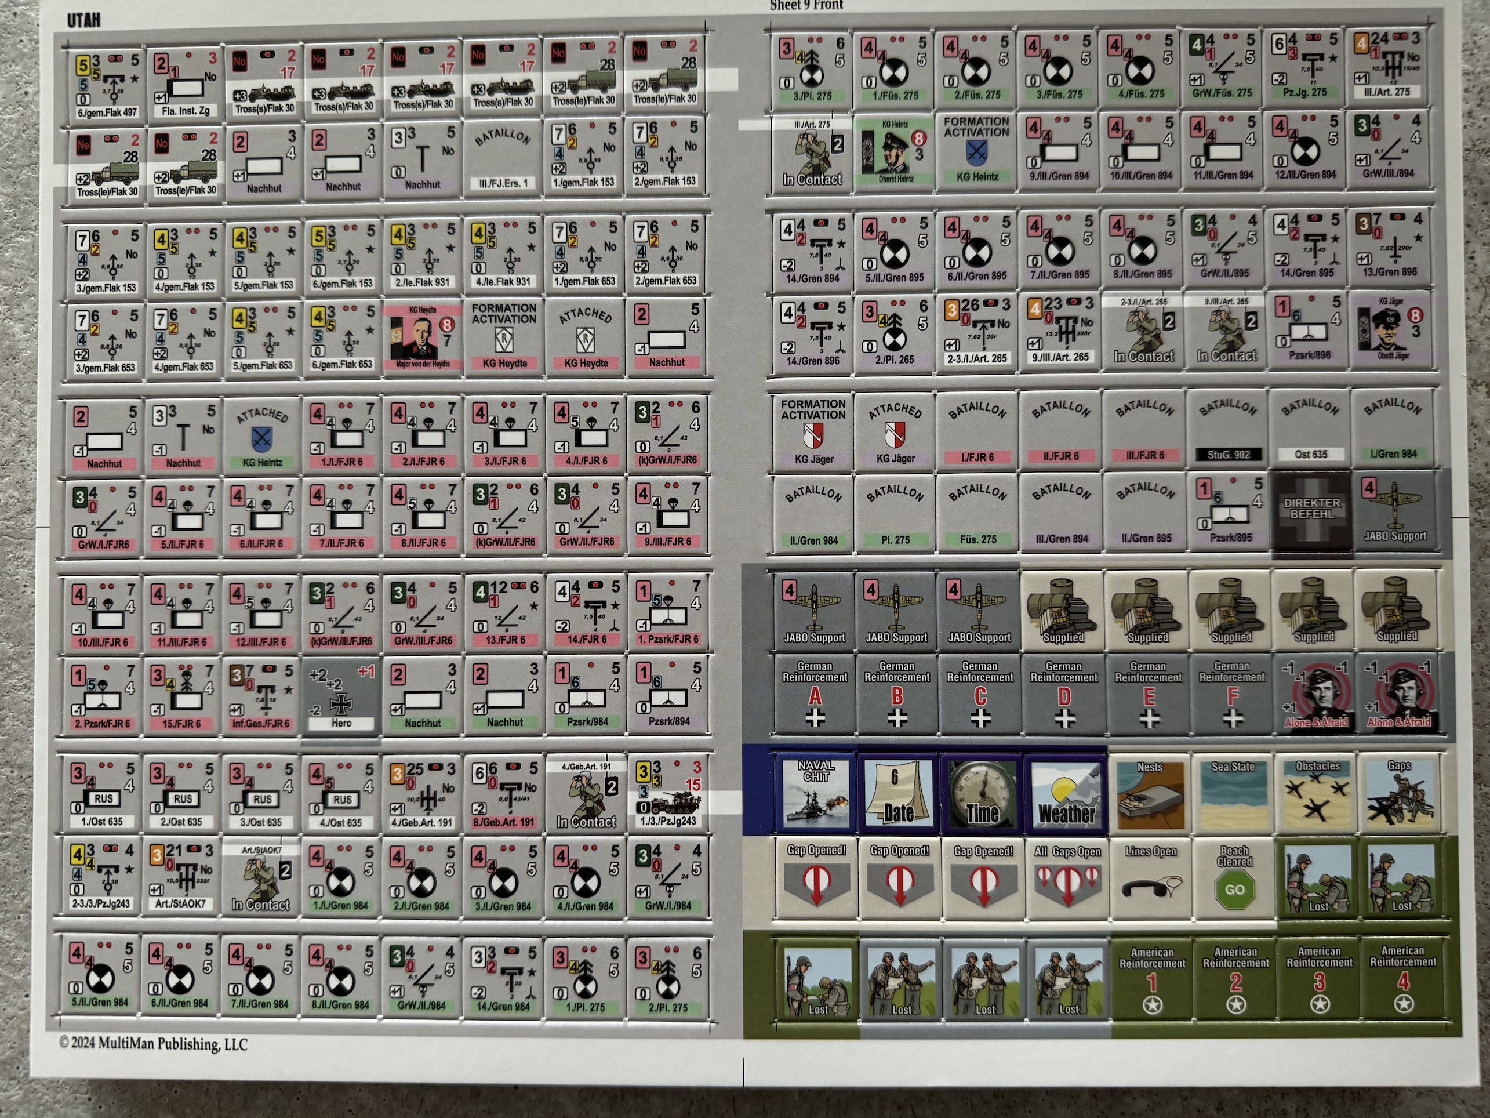Click the Weather sun-and-cloud counter
This screenshot has height=1118, width=1490.
pos(1066,794)
